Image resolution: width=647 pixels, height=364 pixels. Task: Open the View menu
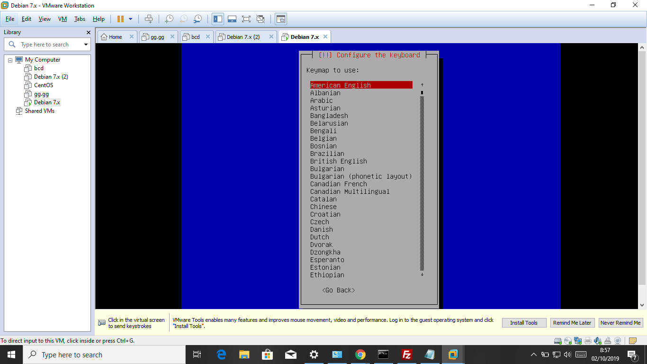click(45, 19)
